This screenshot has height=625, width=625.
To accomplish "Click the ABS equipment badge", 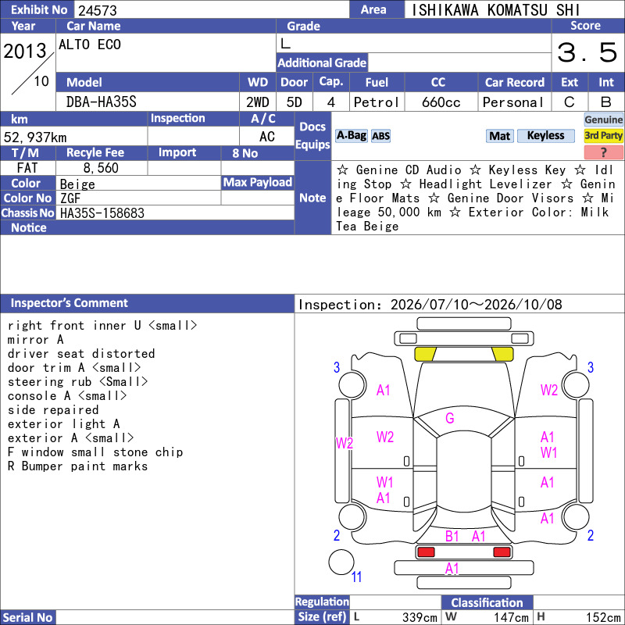I will 380,136.
